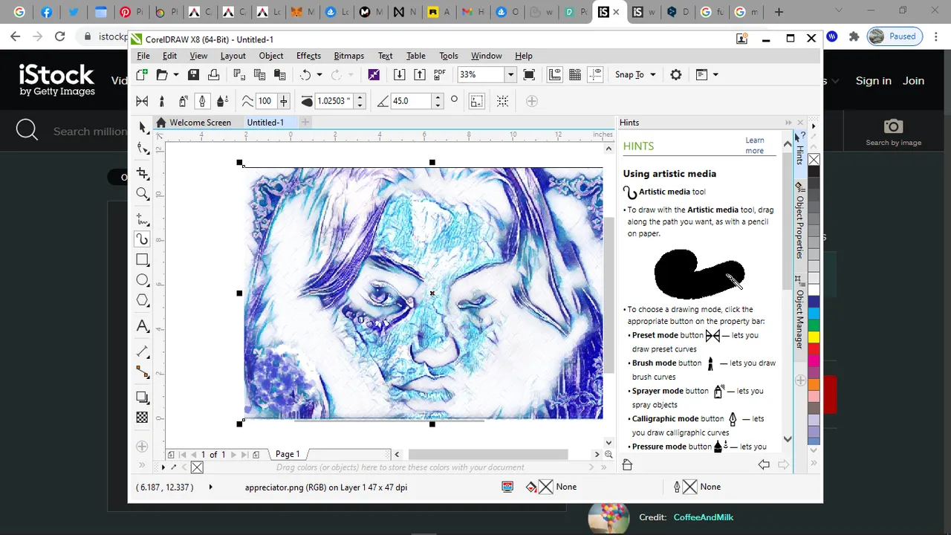Screen dimensions: 951x535
Task: Click Join on the iStock page
Action: pyautogui.click(x=913, y=81)
